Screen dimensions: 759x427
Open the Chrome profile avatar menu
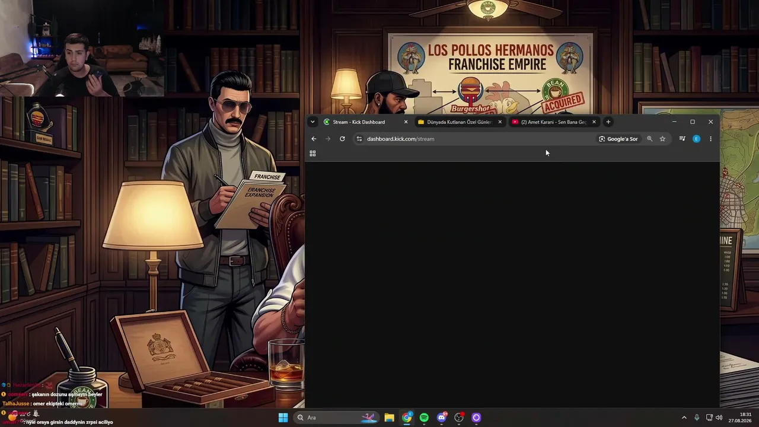coord(696,139)
